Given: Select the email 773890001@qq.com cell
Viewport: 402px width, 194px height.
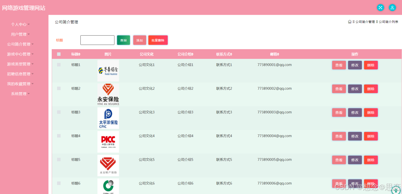Looking at the screenshot, I should [x=275, y=65].
